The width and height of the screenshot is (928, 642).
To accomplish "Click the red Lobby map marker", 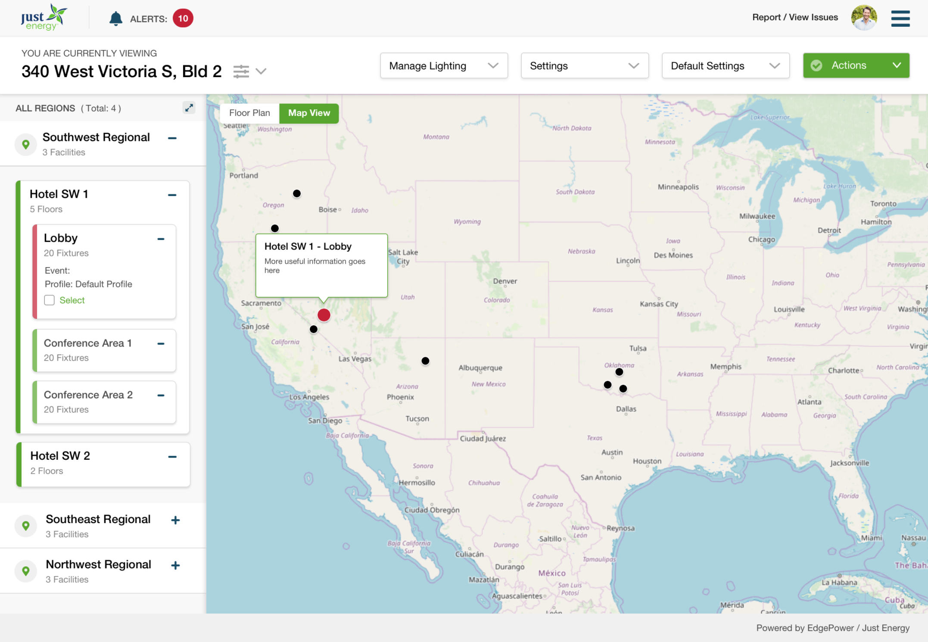I will (324, 315).
